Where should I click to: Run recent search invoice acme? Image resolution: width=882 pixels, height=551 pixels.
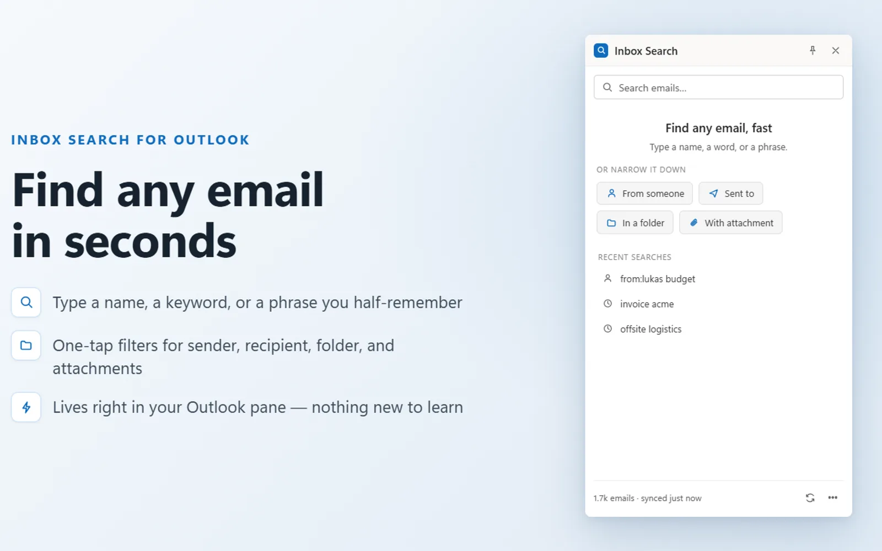coord(718,304)
